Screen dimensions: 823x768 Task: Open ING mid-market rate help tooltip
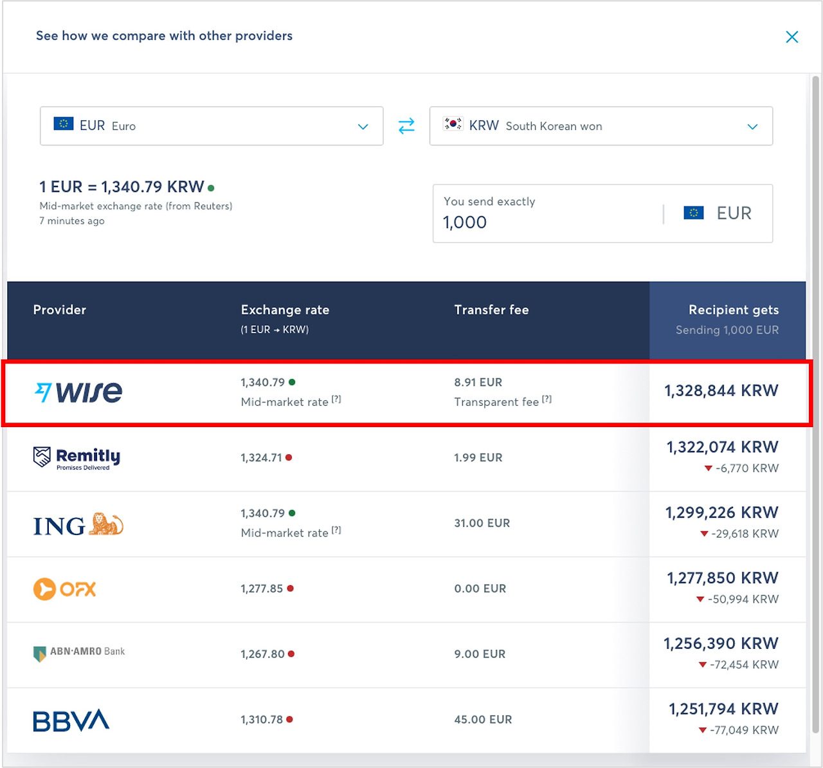coord(336,531)
